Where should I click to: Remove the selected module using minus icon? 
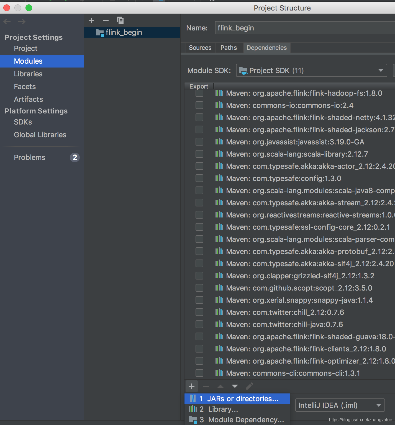tap(106, 20)
